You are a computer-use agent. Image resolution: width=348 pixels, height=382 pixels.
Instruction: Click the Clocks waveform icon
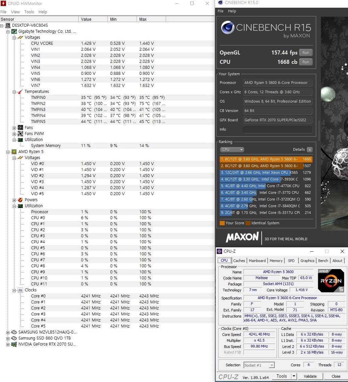(20, 290)
